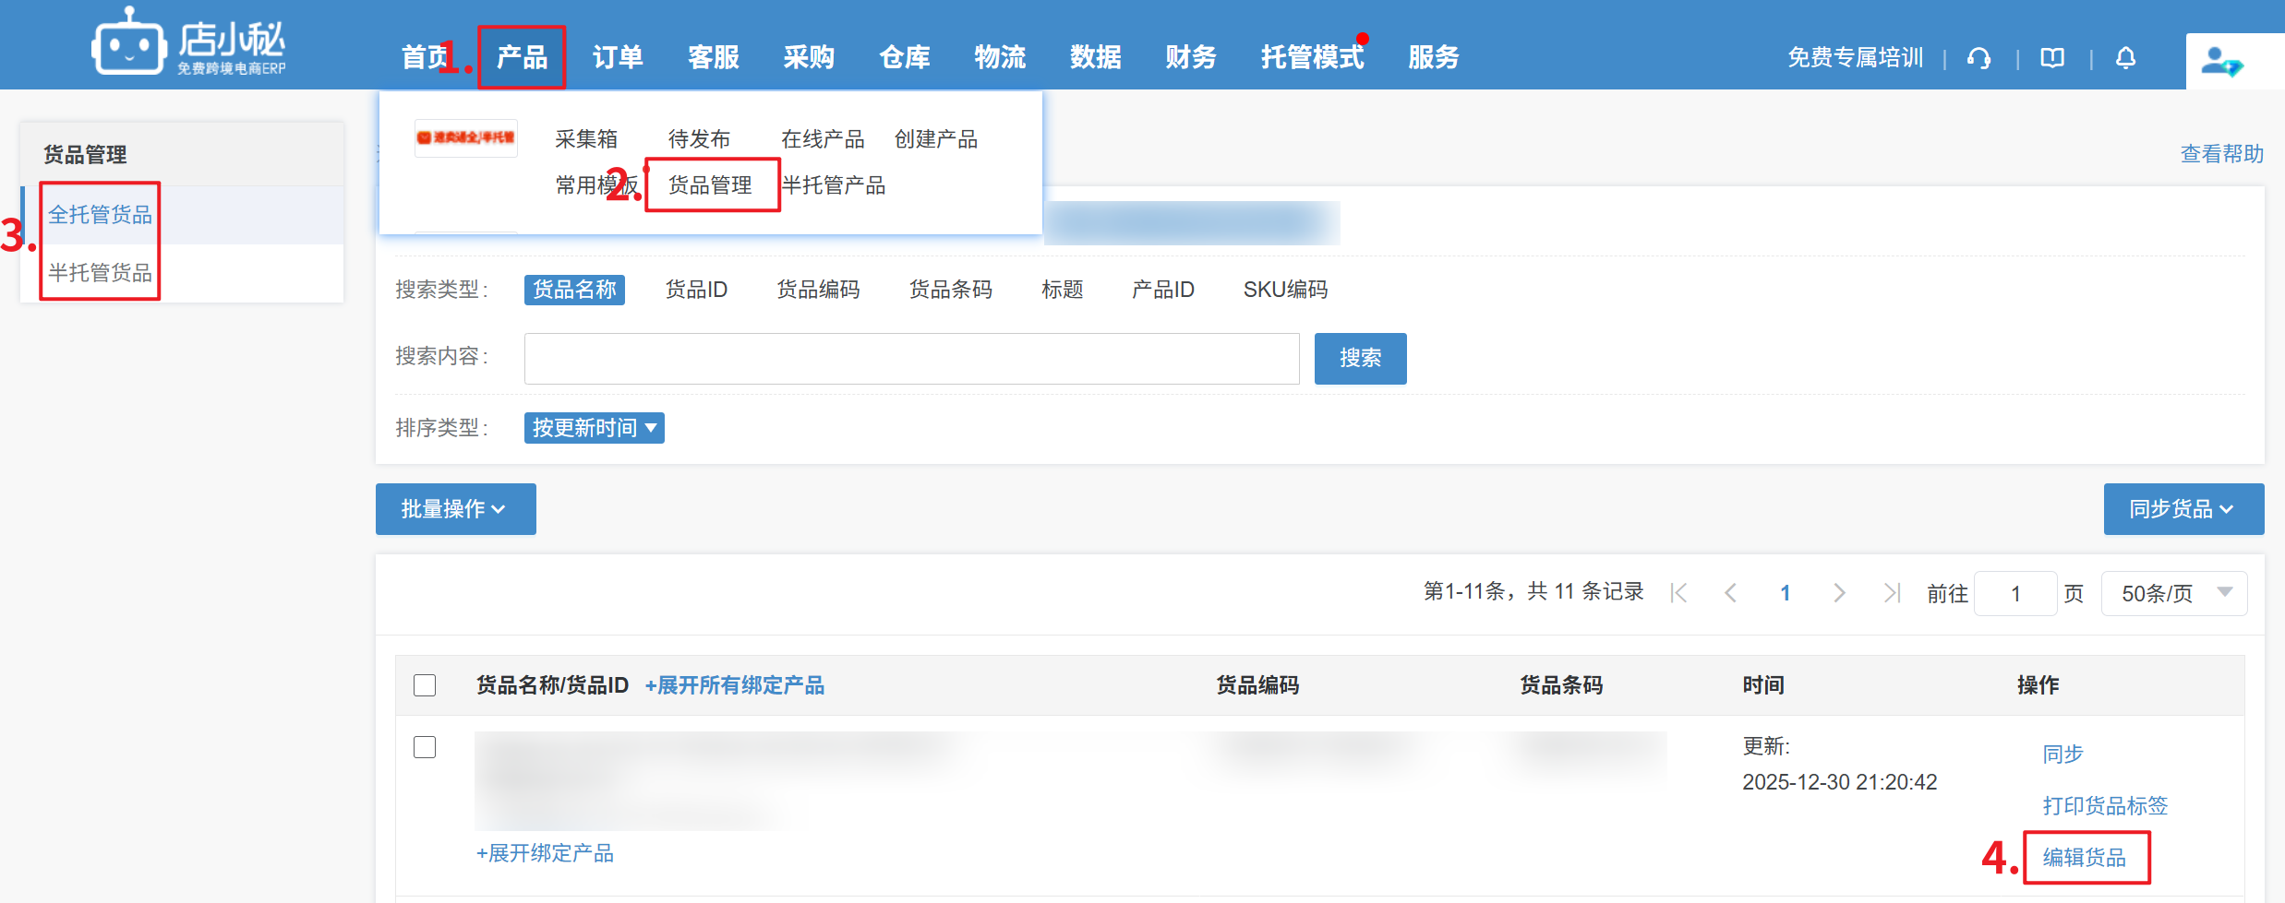
Task: Check the first goods row checkbox
Action: pyautogui.click(x=425, y=747)
